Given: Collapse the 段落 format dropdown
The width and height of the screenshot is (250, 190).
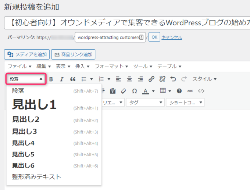Looking at the screenshot, I should [x=26, y=79].
